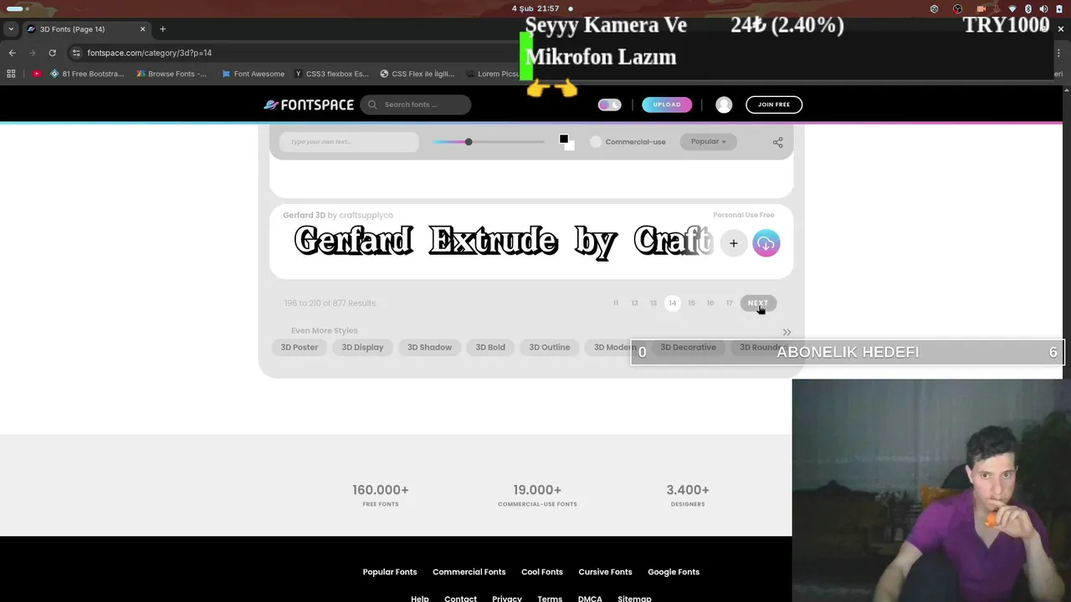Open volume icon in system tray
Image resolution: width=1071 pixels, height=602 pixels.
(1043, 8)
